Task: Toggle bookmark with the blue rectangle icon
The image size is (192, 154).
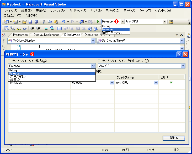Action: (60, 28)
